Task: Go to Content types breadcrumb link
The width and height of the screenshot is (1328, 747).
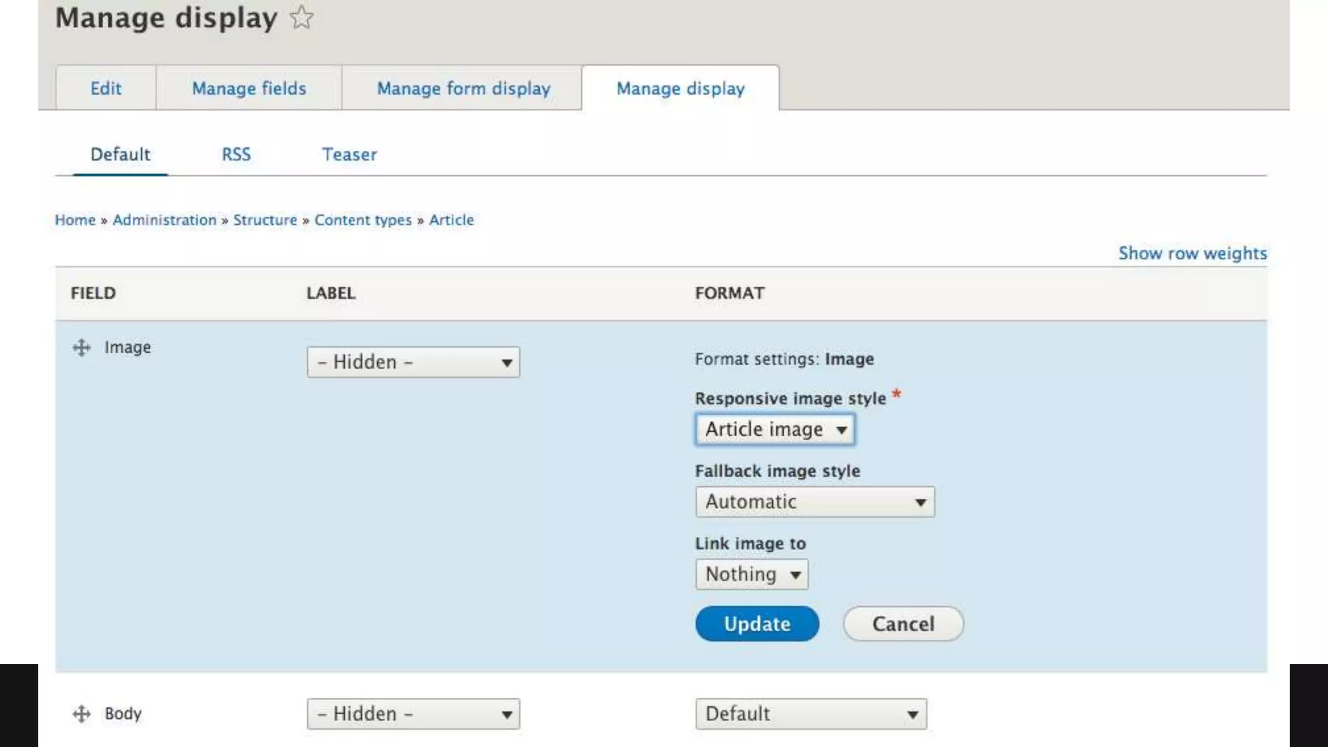Action: click(362, 220)
